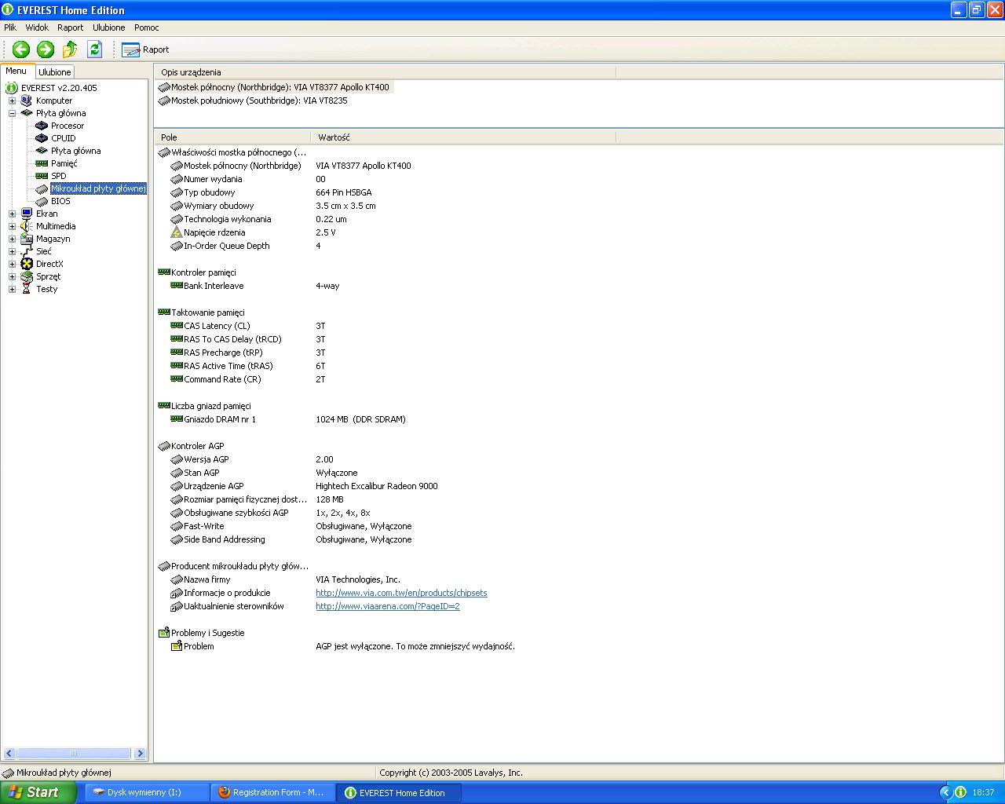Image resolution: width=1005 pixels, height=804 pixels.
Task: Select the SPD tree item
Action: coord(59,176)
